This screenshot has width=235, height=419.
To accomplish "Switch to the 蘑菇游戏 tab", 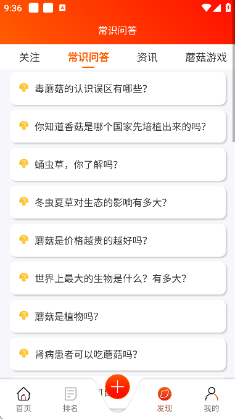I will coord(206,57).
